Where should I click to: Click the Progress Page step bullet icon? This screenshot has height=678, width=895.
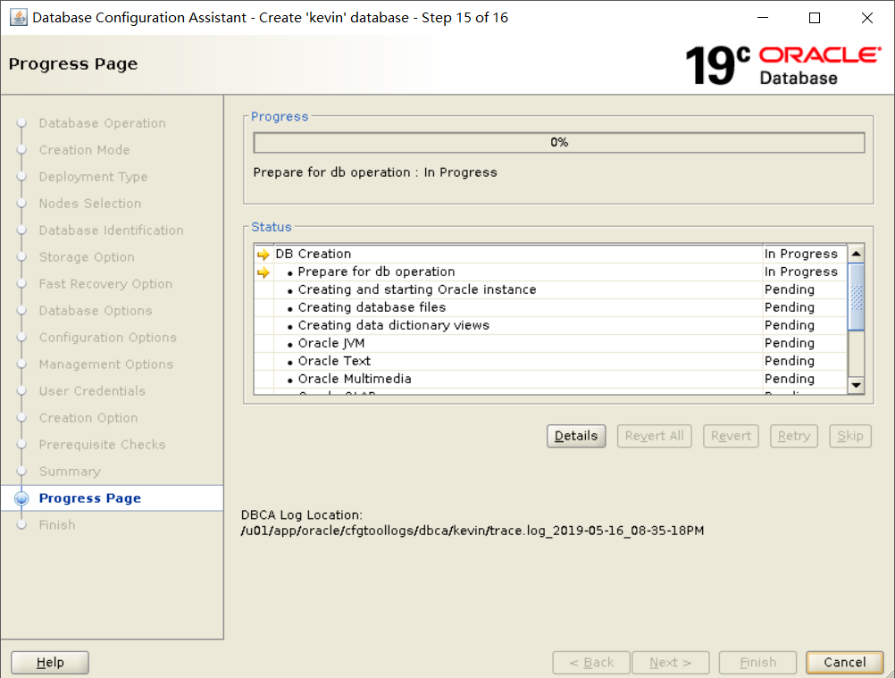(21, 498)
